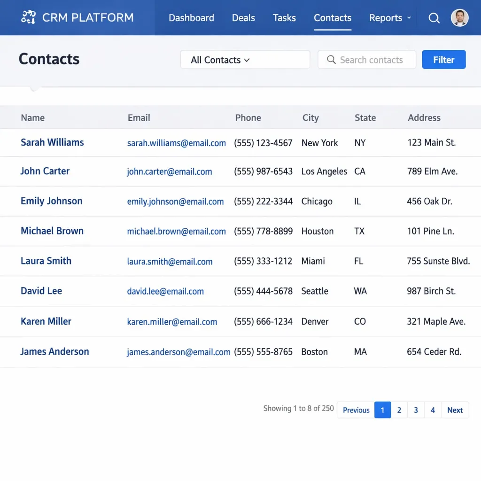Click the CRM Platform logo icon
This screenshot has height=481, width=481.
(29, 17)
